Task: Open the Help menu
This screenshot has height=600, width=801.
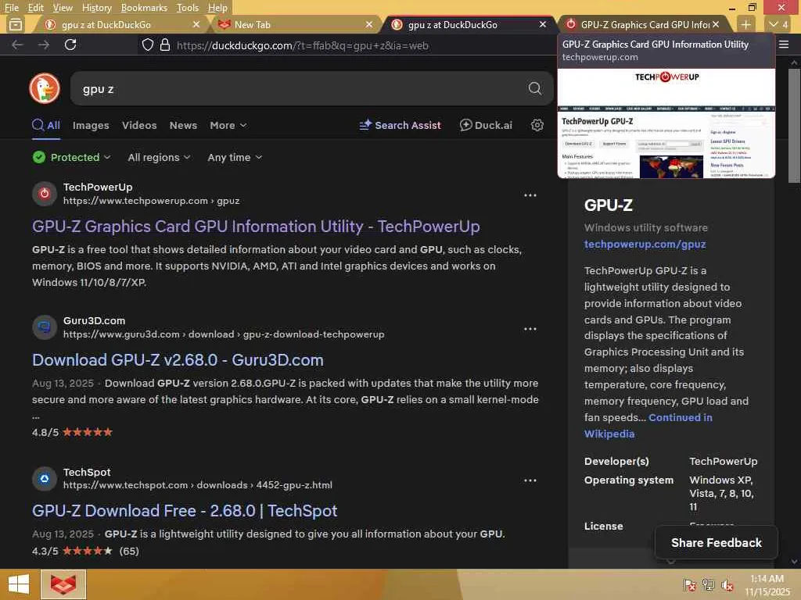Action: click(217, 8)
